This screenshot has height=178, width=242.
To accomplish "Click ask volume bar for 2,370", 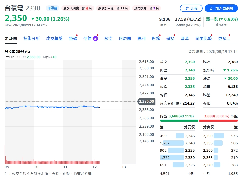I will tap(217, 165).
